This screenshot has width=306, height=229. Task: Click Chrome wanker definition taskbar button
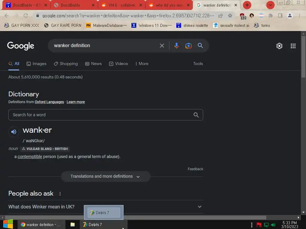point(41,225)
